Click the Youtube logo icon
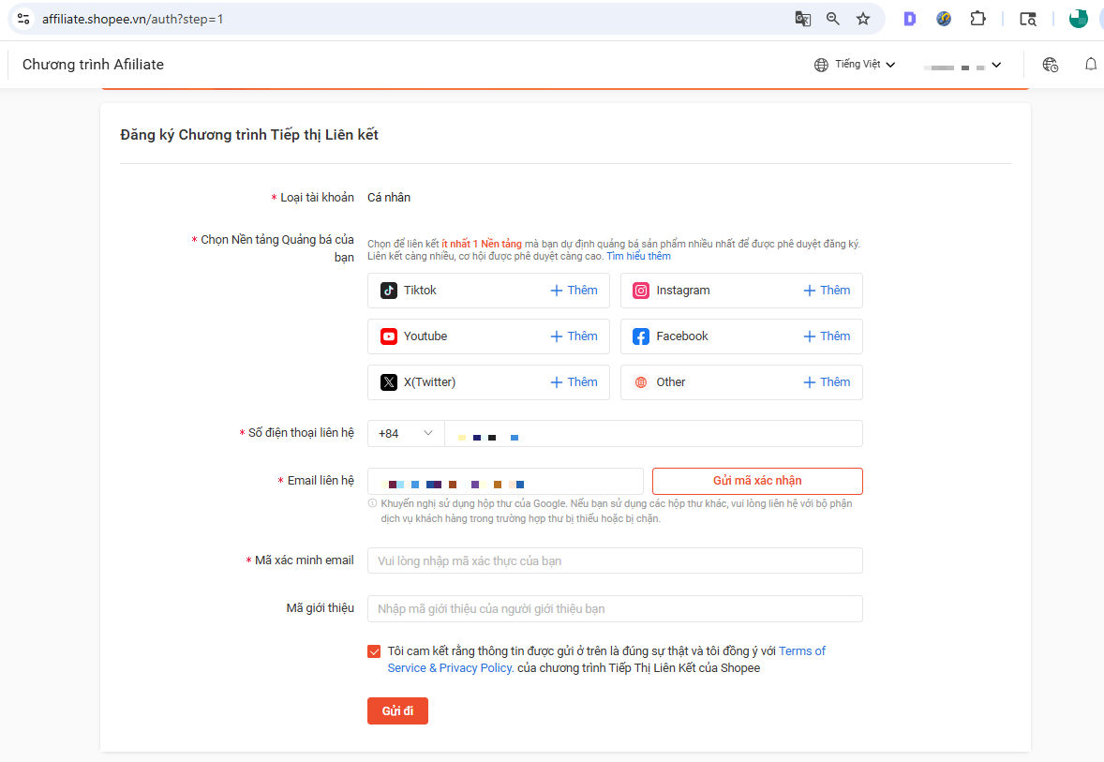Image resolution: width=1104 pixels, height=762 pixels. (389, 336)
